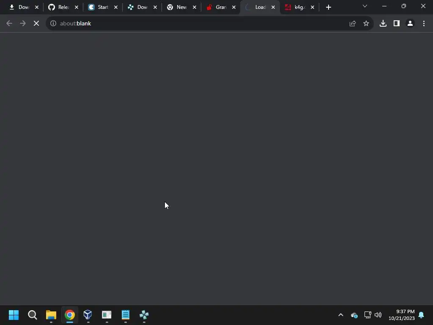The image size is (433, 325).
Task: Toggle the side panel
Action: [396, 24]
